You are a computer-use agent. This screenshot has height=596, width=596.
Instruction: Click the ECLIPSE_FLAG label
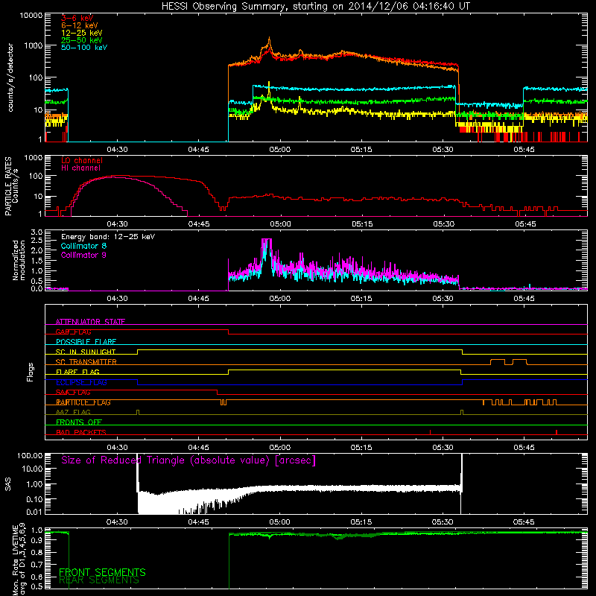(81, 382)
